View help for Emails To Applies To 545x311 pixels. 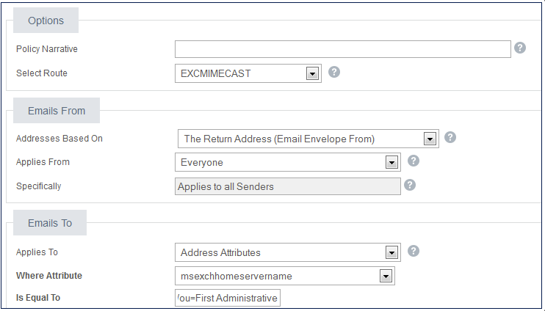coord(414,251)
